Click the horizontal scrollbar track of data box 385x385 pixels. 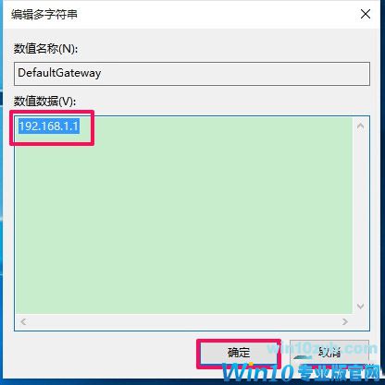pyautogui.click(x=184, y=322)
